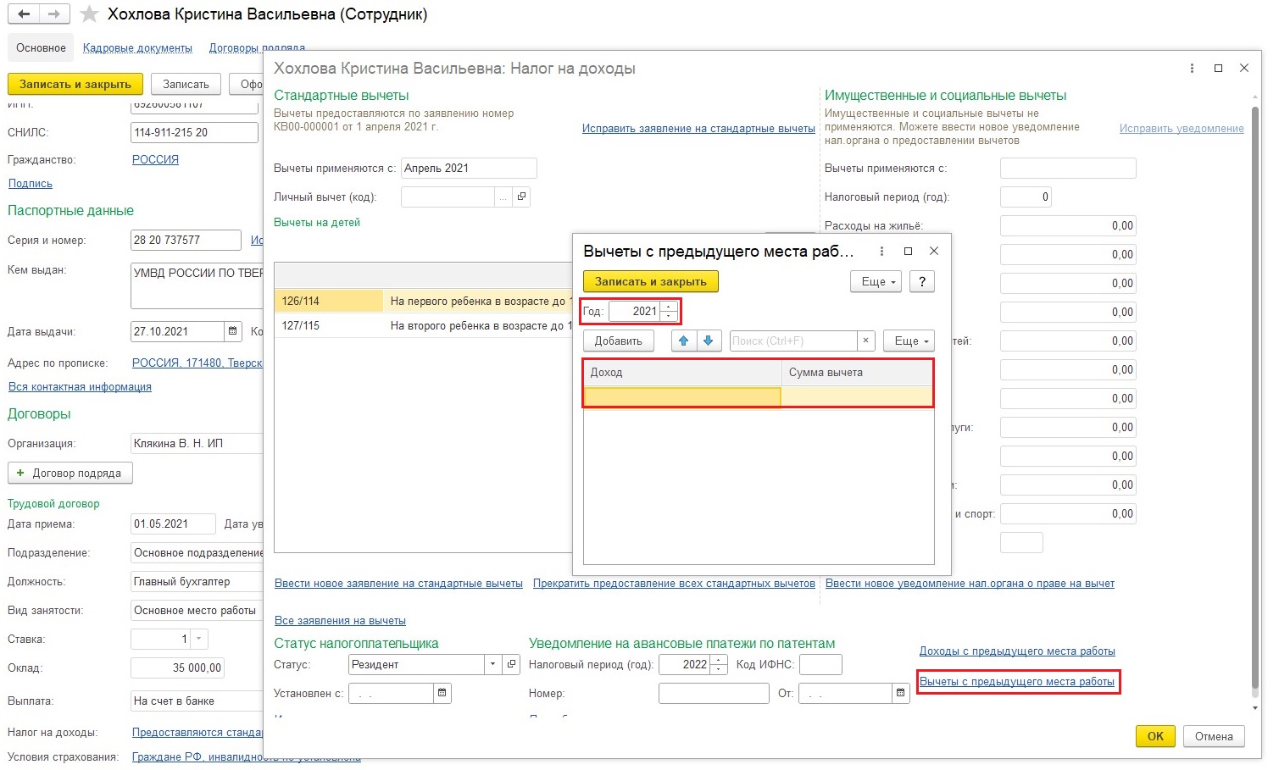Move row down with blue down arrow
Viewport: 1279px width, 770px height.
point(709,341)
